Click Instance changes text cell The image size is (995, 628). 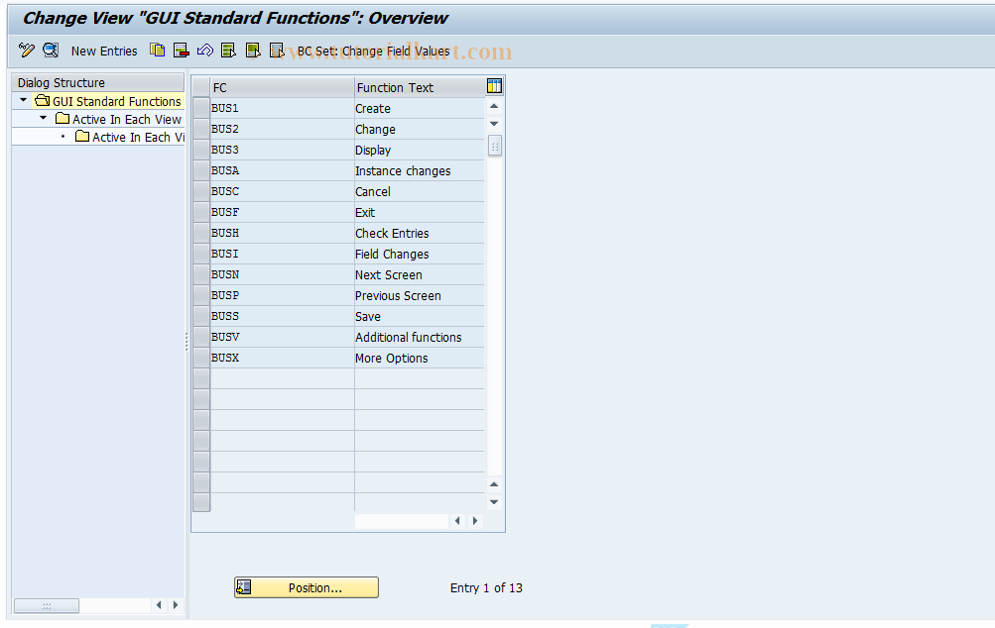click(420, 171)
